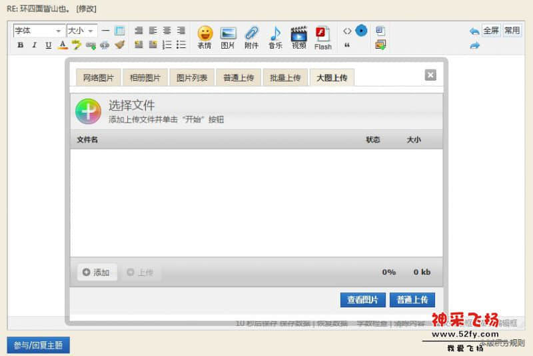Click the [修改] edit link
This screenshot has width=533, height=356.
87,9
